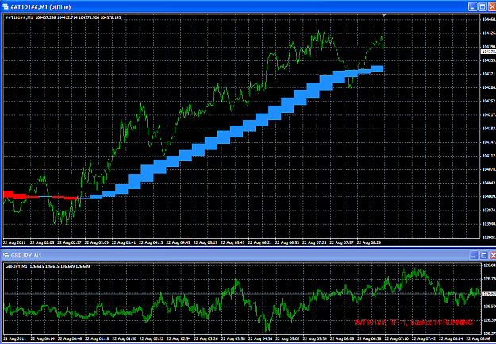Click the chart shift triangle marker at top

(383, 15)
